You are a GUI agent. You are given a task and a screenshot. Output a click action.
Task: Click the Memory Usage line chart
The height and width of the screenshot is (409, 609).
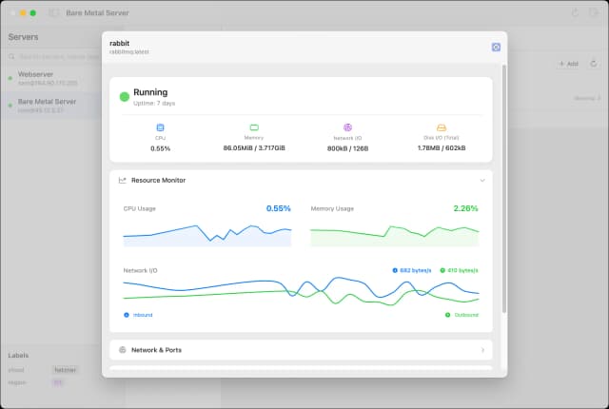pyautogui.click(x=395, y=235)
